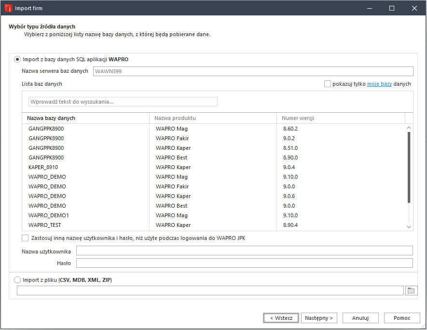The width and height of the screenshot is (427, 330).
Task: Click the folder browse icon for file import
Action: coord(411,290)
